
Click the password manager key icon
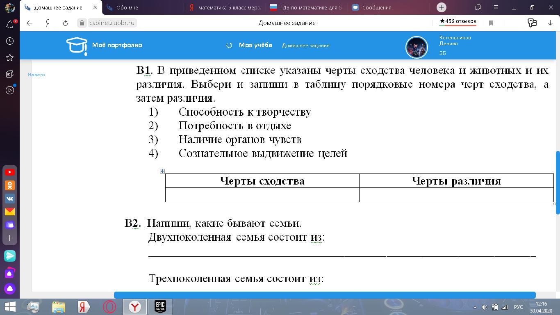pyautogui.click(x=532, y=23)
